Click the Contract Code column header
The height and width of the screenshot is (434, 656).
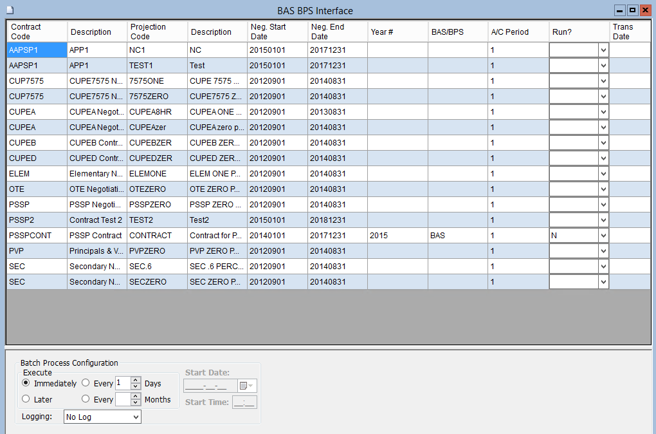pyautogui.click(x=37, y=32)
